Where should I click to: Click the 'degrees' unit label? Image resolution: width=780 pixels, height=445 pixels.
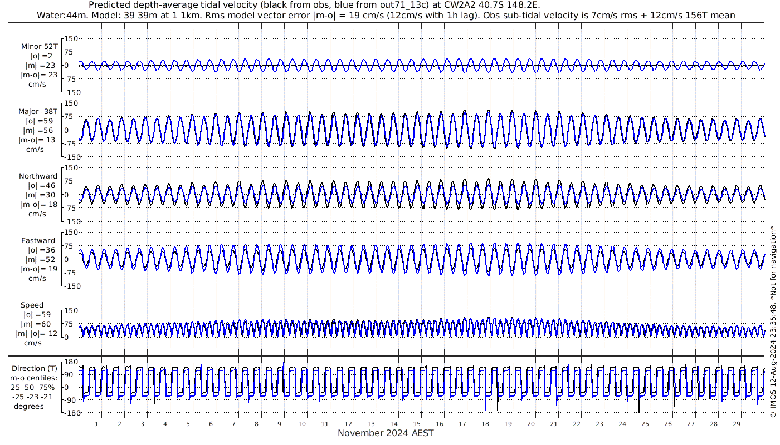[29, 407]
